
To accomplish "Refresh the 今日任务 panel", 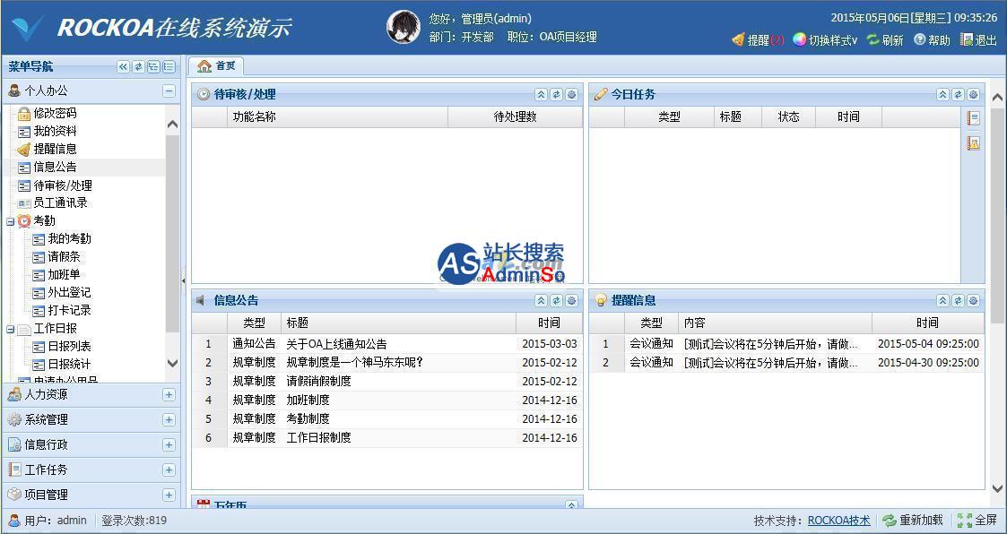I will 959,95.
